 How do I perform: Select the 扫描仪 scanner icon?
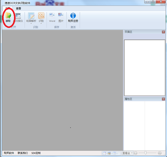pyautogui.click(x=19, y=17)
